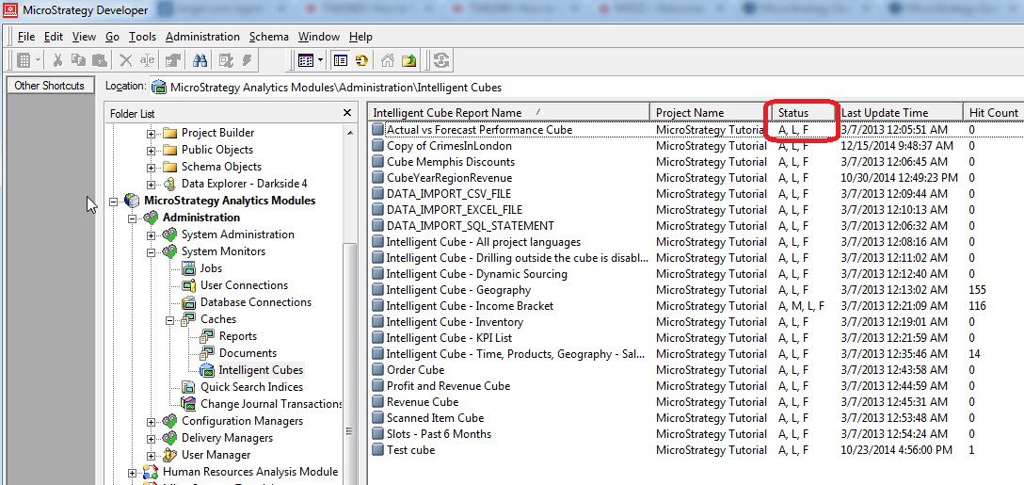Click the Test cube row icon

click(x=377, y=450)
